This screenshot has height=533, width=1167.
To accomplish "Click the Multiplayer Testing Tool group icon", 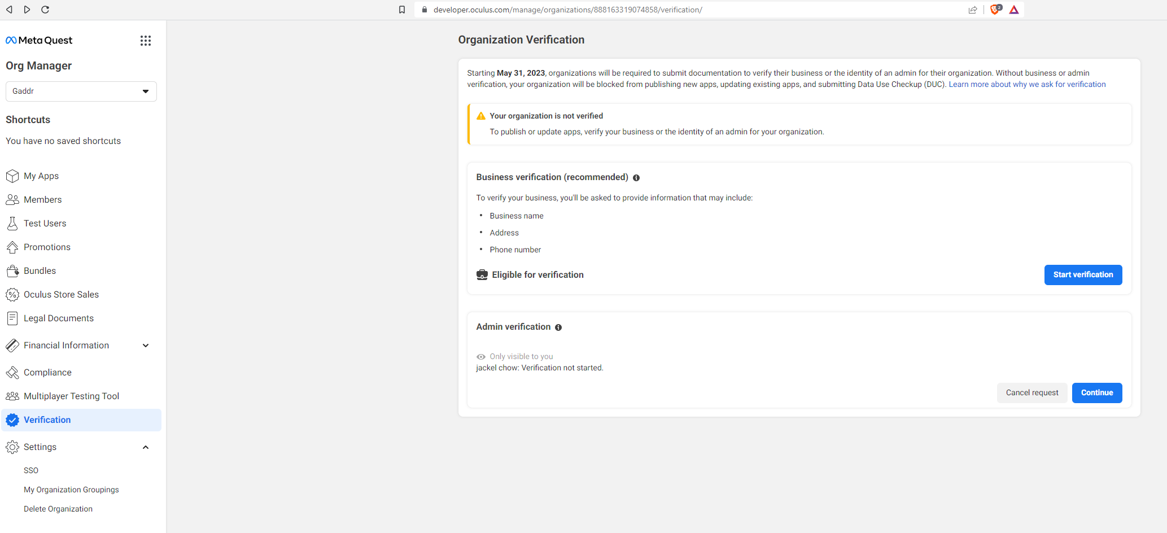I will 12,396.
